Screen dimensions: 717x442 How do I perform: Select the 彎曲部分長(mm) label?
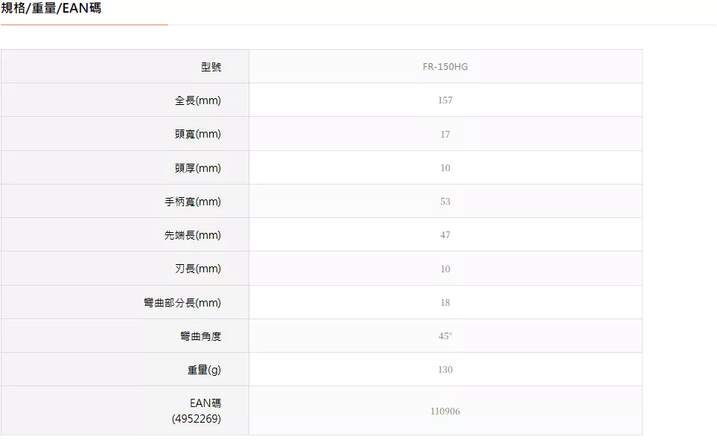[182, 303]
